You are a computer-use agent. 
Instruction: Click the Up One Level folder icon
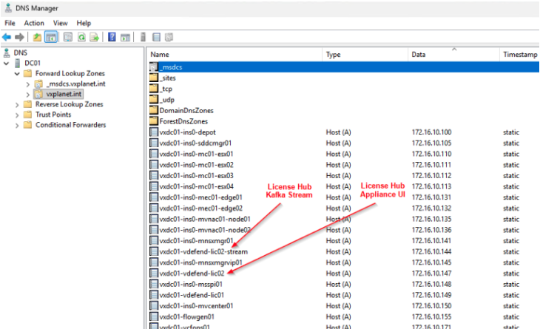point(37,37)
